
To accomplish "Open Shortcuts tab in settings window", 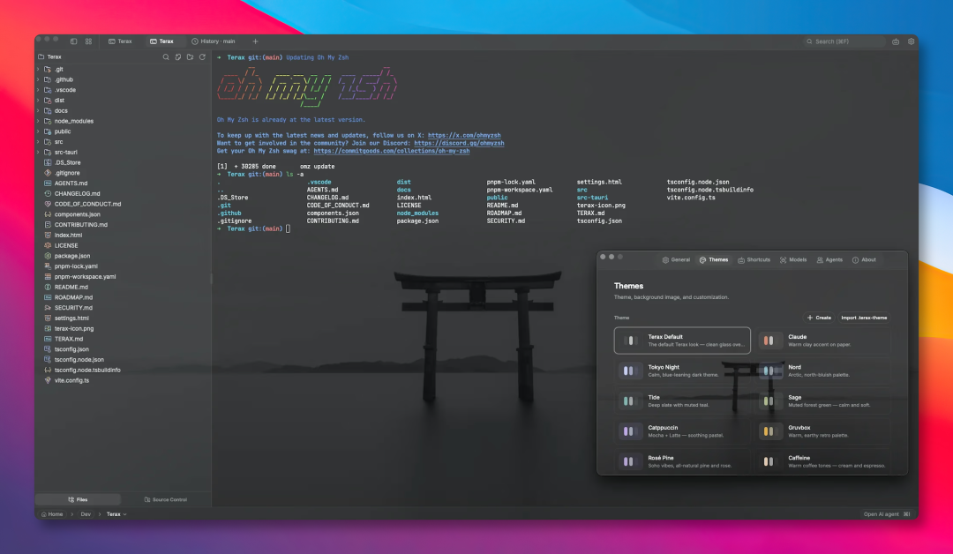I will point(754,260).
